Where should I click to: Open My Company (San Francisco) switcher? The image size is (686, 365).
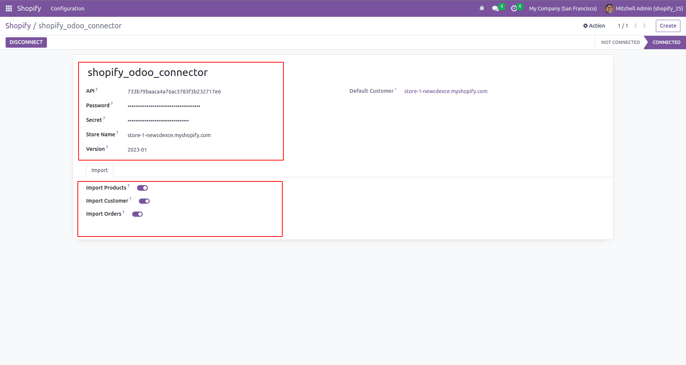563,8
